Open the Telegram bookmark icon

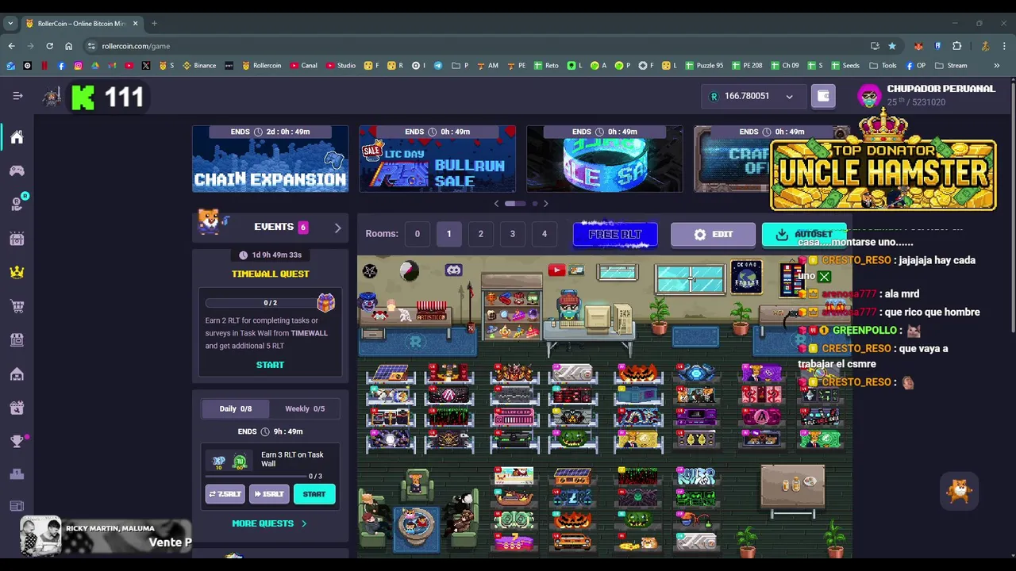tap(437, 65)
